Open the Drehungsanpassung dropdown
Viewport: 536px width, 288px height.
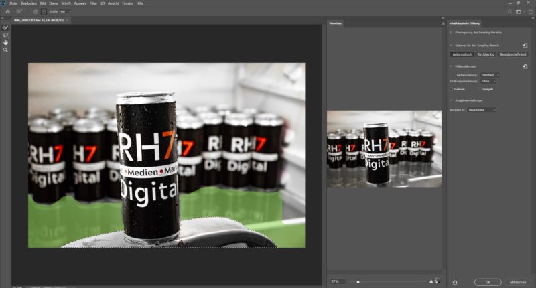click(x=488, y=81)
